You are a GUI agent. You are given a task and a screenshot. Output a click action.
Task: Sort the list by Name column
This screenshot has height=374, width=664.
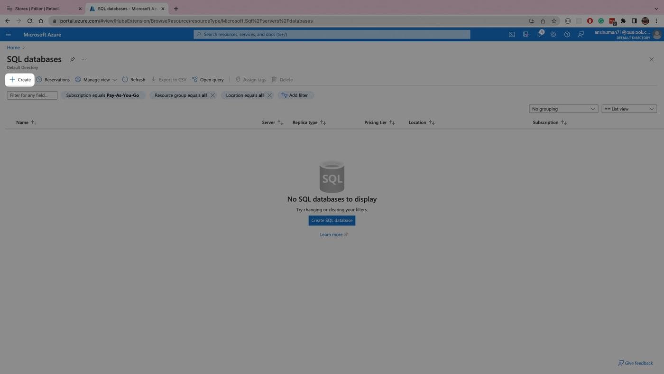[x=22, y=122]
